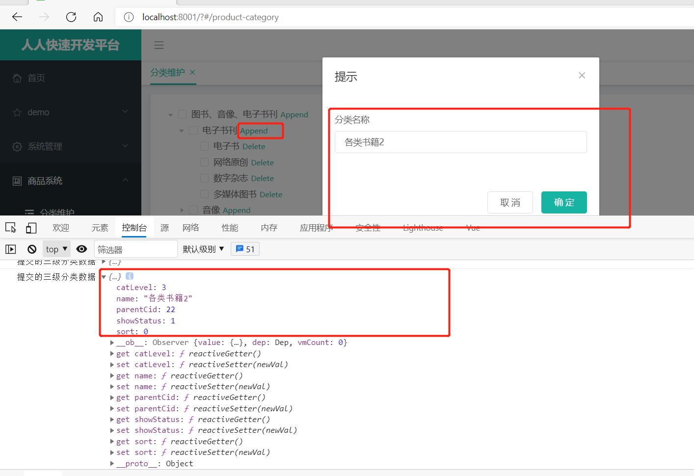This screenshot has height=476, width=694.
Task: Focus the 分类名称 input with 各类书籍2
Action: coord(461,142)
